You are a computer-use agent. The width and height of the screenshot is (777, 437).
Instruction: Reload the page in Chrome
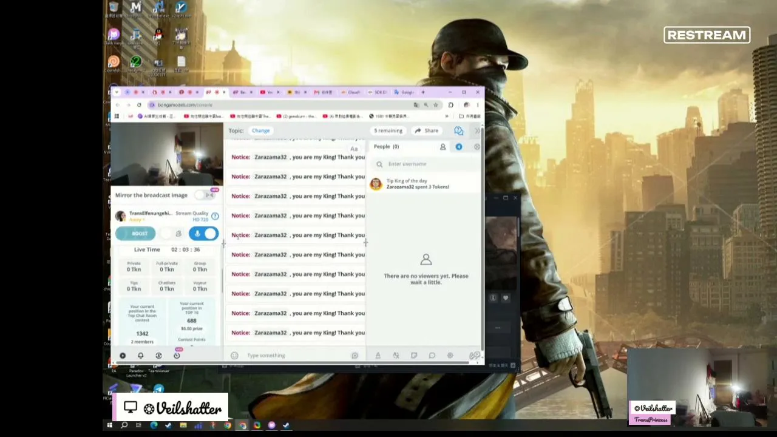(x=139, y=105)
